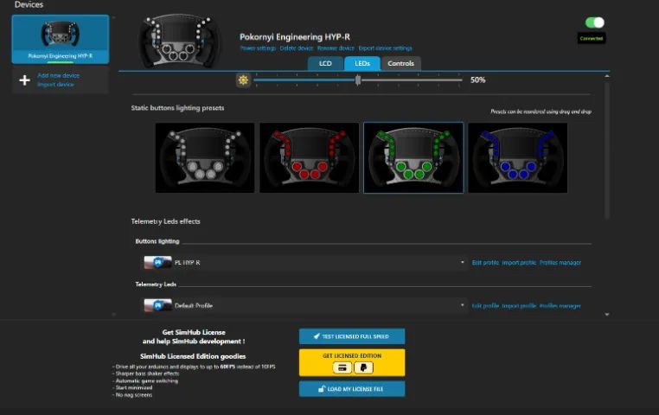Click the LED brightness slider handle
Viewport: 659px width, 415px height.
(x=358, y=80)
